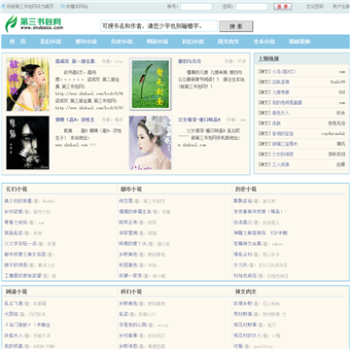
Task: Click the 上期强推 panel heading
Action: [x=268, y=59]
